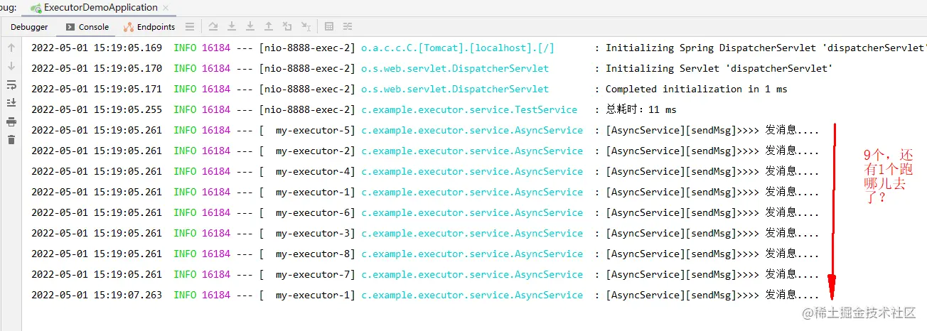Click timestamp 2022-05-01 15:19:05.171

click(97, 89)
